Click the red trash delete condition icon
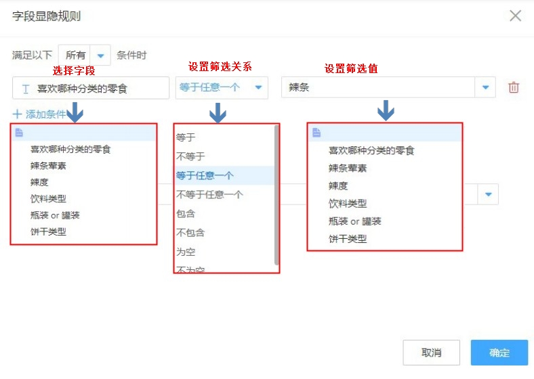 (x=514, y=87)
